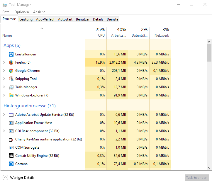
Task: Expand the Windows-Explorer (7) group
Action: 4,95
